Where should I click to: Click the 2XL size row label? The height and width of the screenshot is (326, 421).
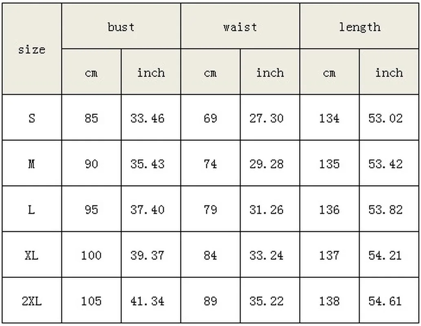[x=31, y=301]
